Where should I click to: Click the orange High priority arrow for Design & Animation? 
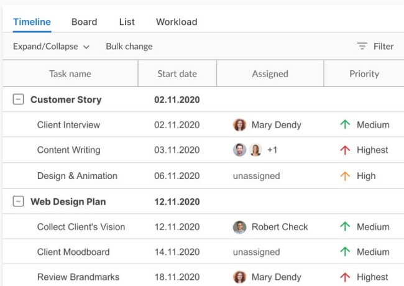point(345,176)
